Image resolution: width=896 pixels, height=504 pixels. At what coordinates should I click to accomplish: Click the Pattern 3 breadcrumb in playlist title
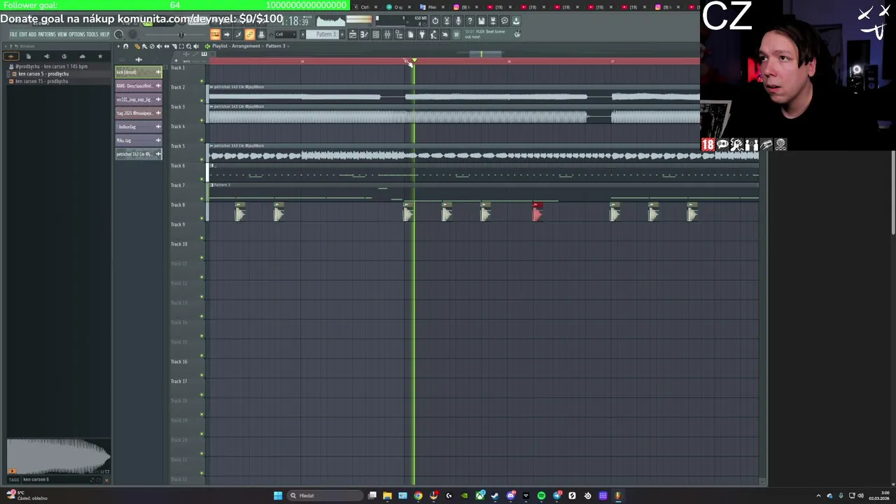coord(275,46)
